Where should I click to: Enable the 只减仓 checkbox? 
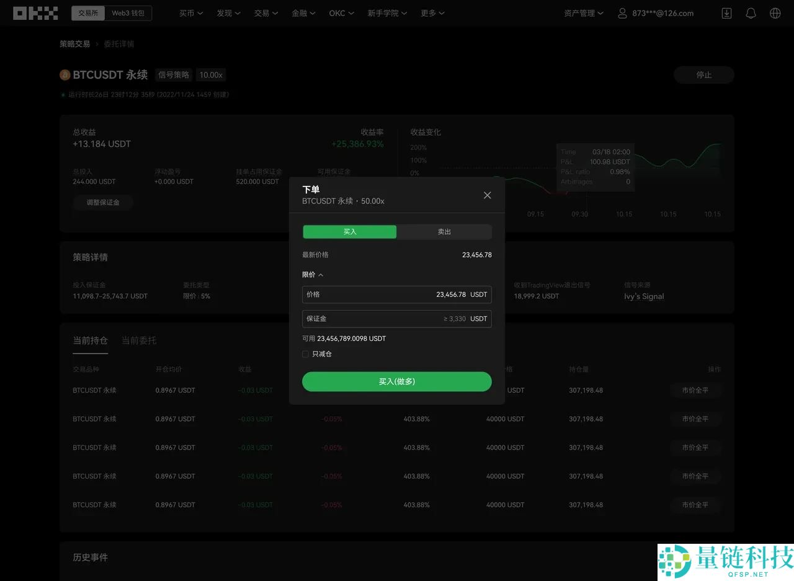[x=305, y=353]
